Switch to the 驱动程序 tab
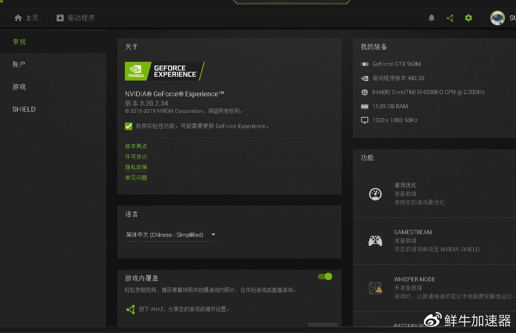516x333 pixels. click(x=75, y=18)
